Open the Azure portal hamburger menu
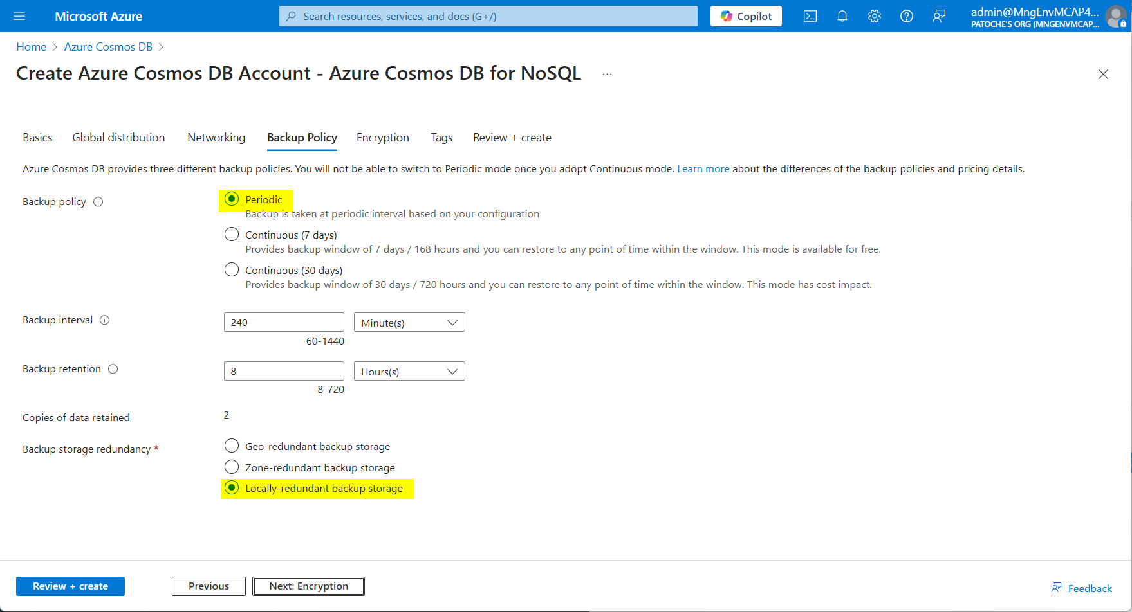 (x=19, y=16)
